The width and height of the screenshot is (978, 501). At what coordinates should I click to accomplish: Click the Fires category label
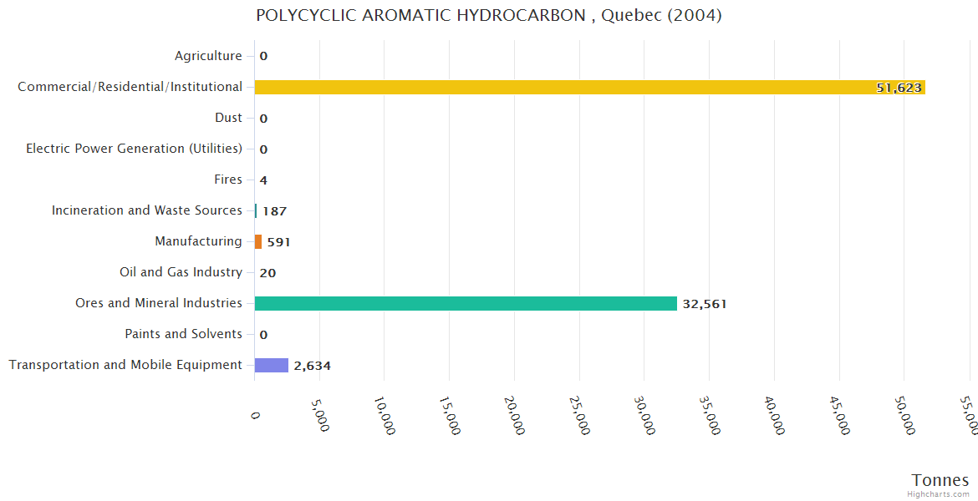coord(228,180)
